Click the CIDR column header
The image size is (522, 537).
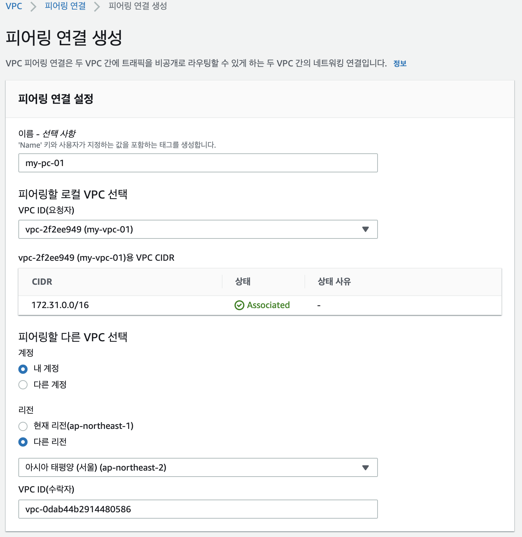(x=42, y=282)
